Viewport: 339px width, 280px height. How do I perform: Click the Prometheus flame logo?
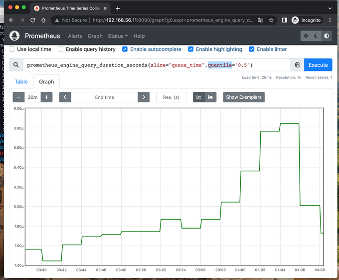[x=14, y=36]
